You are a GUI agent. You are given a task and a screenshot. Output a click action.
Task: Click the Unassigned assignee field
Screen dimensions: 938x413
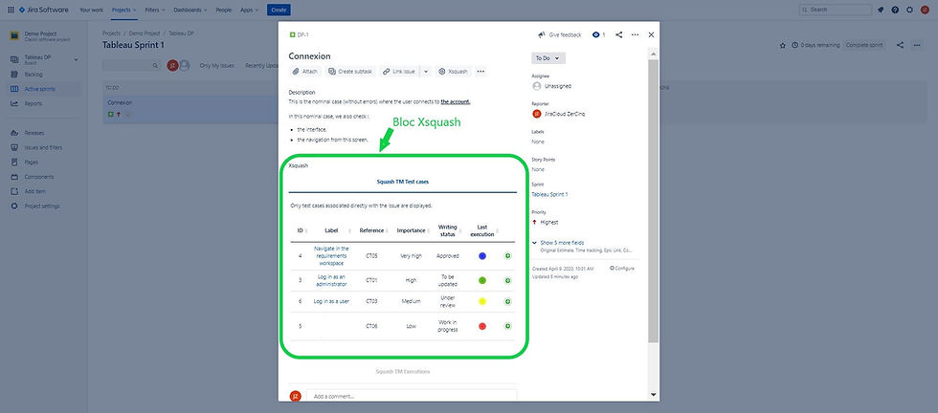pos(551,86)
